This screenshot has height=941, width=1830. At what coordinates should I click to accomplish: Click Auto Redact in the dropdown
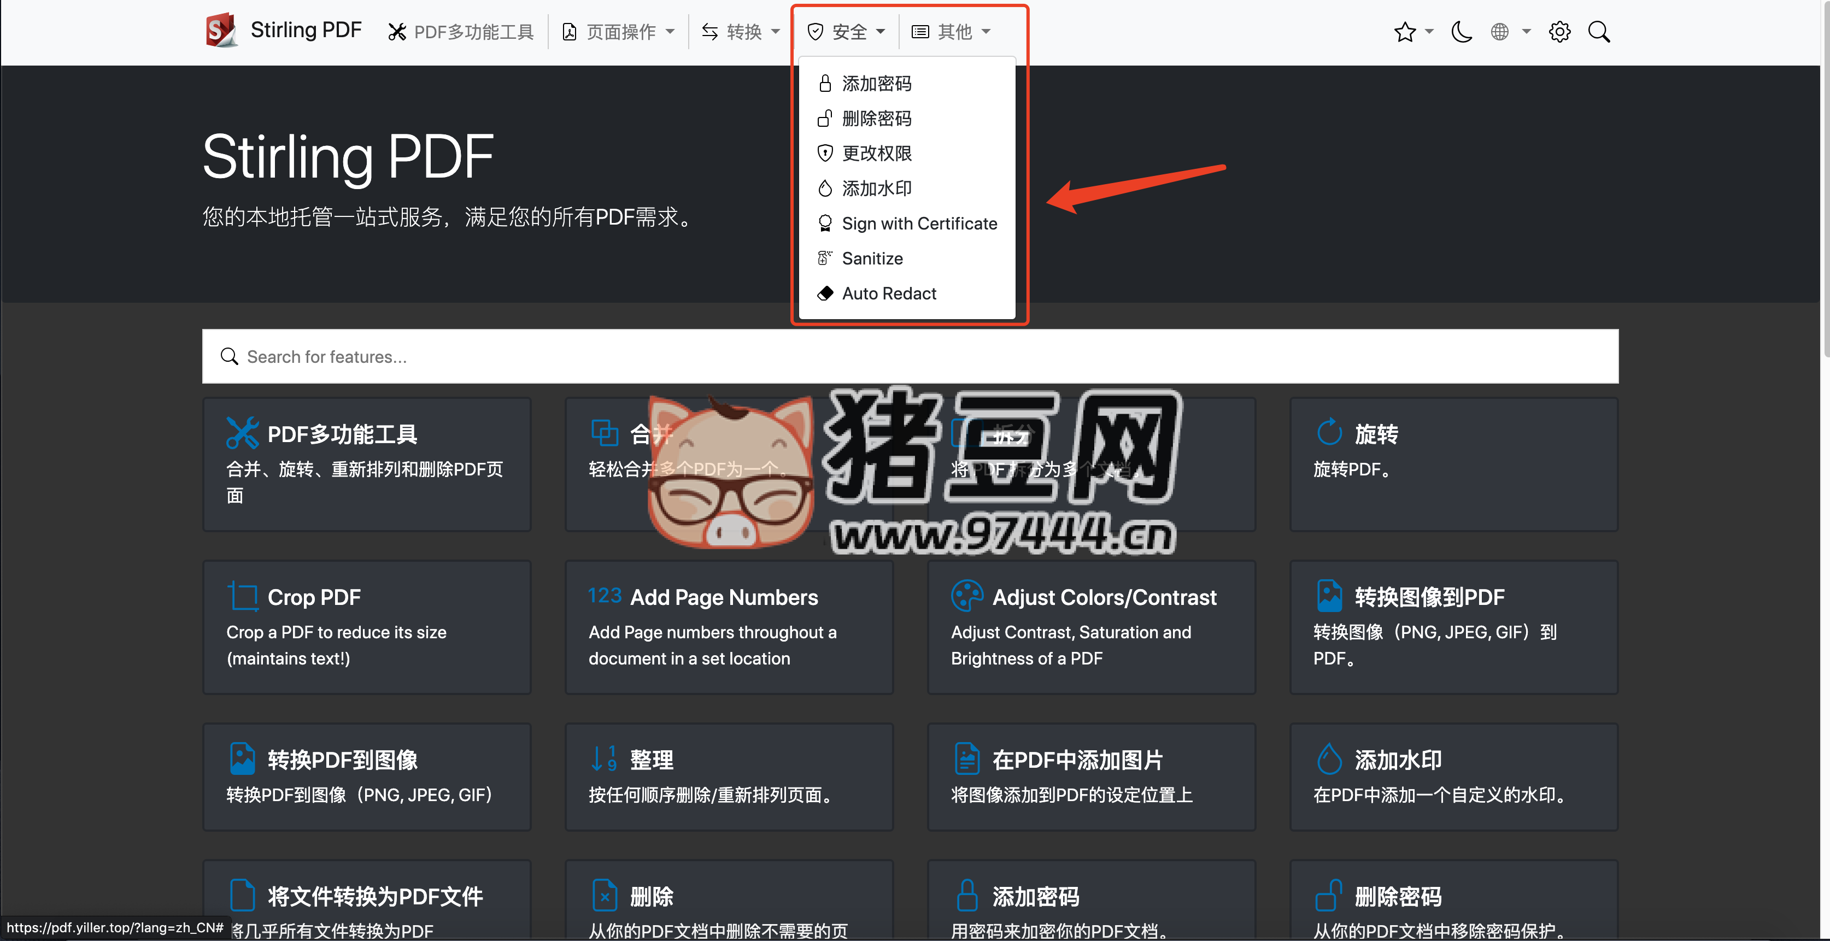[x=888, y=293]
